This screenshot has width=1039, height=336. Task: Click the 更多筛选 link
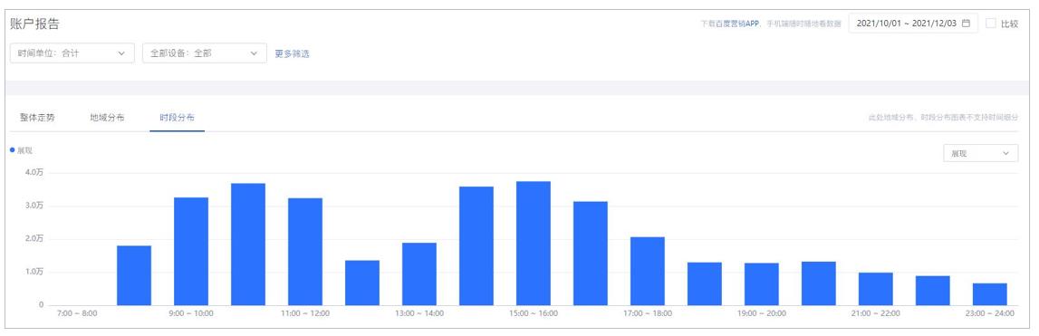[293, 53]
